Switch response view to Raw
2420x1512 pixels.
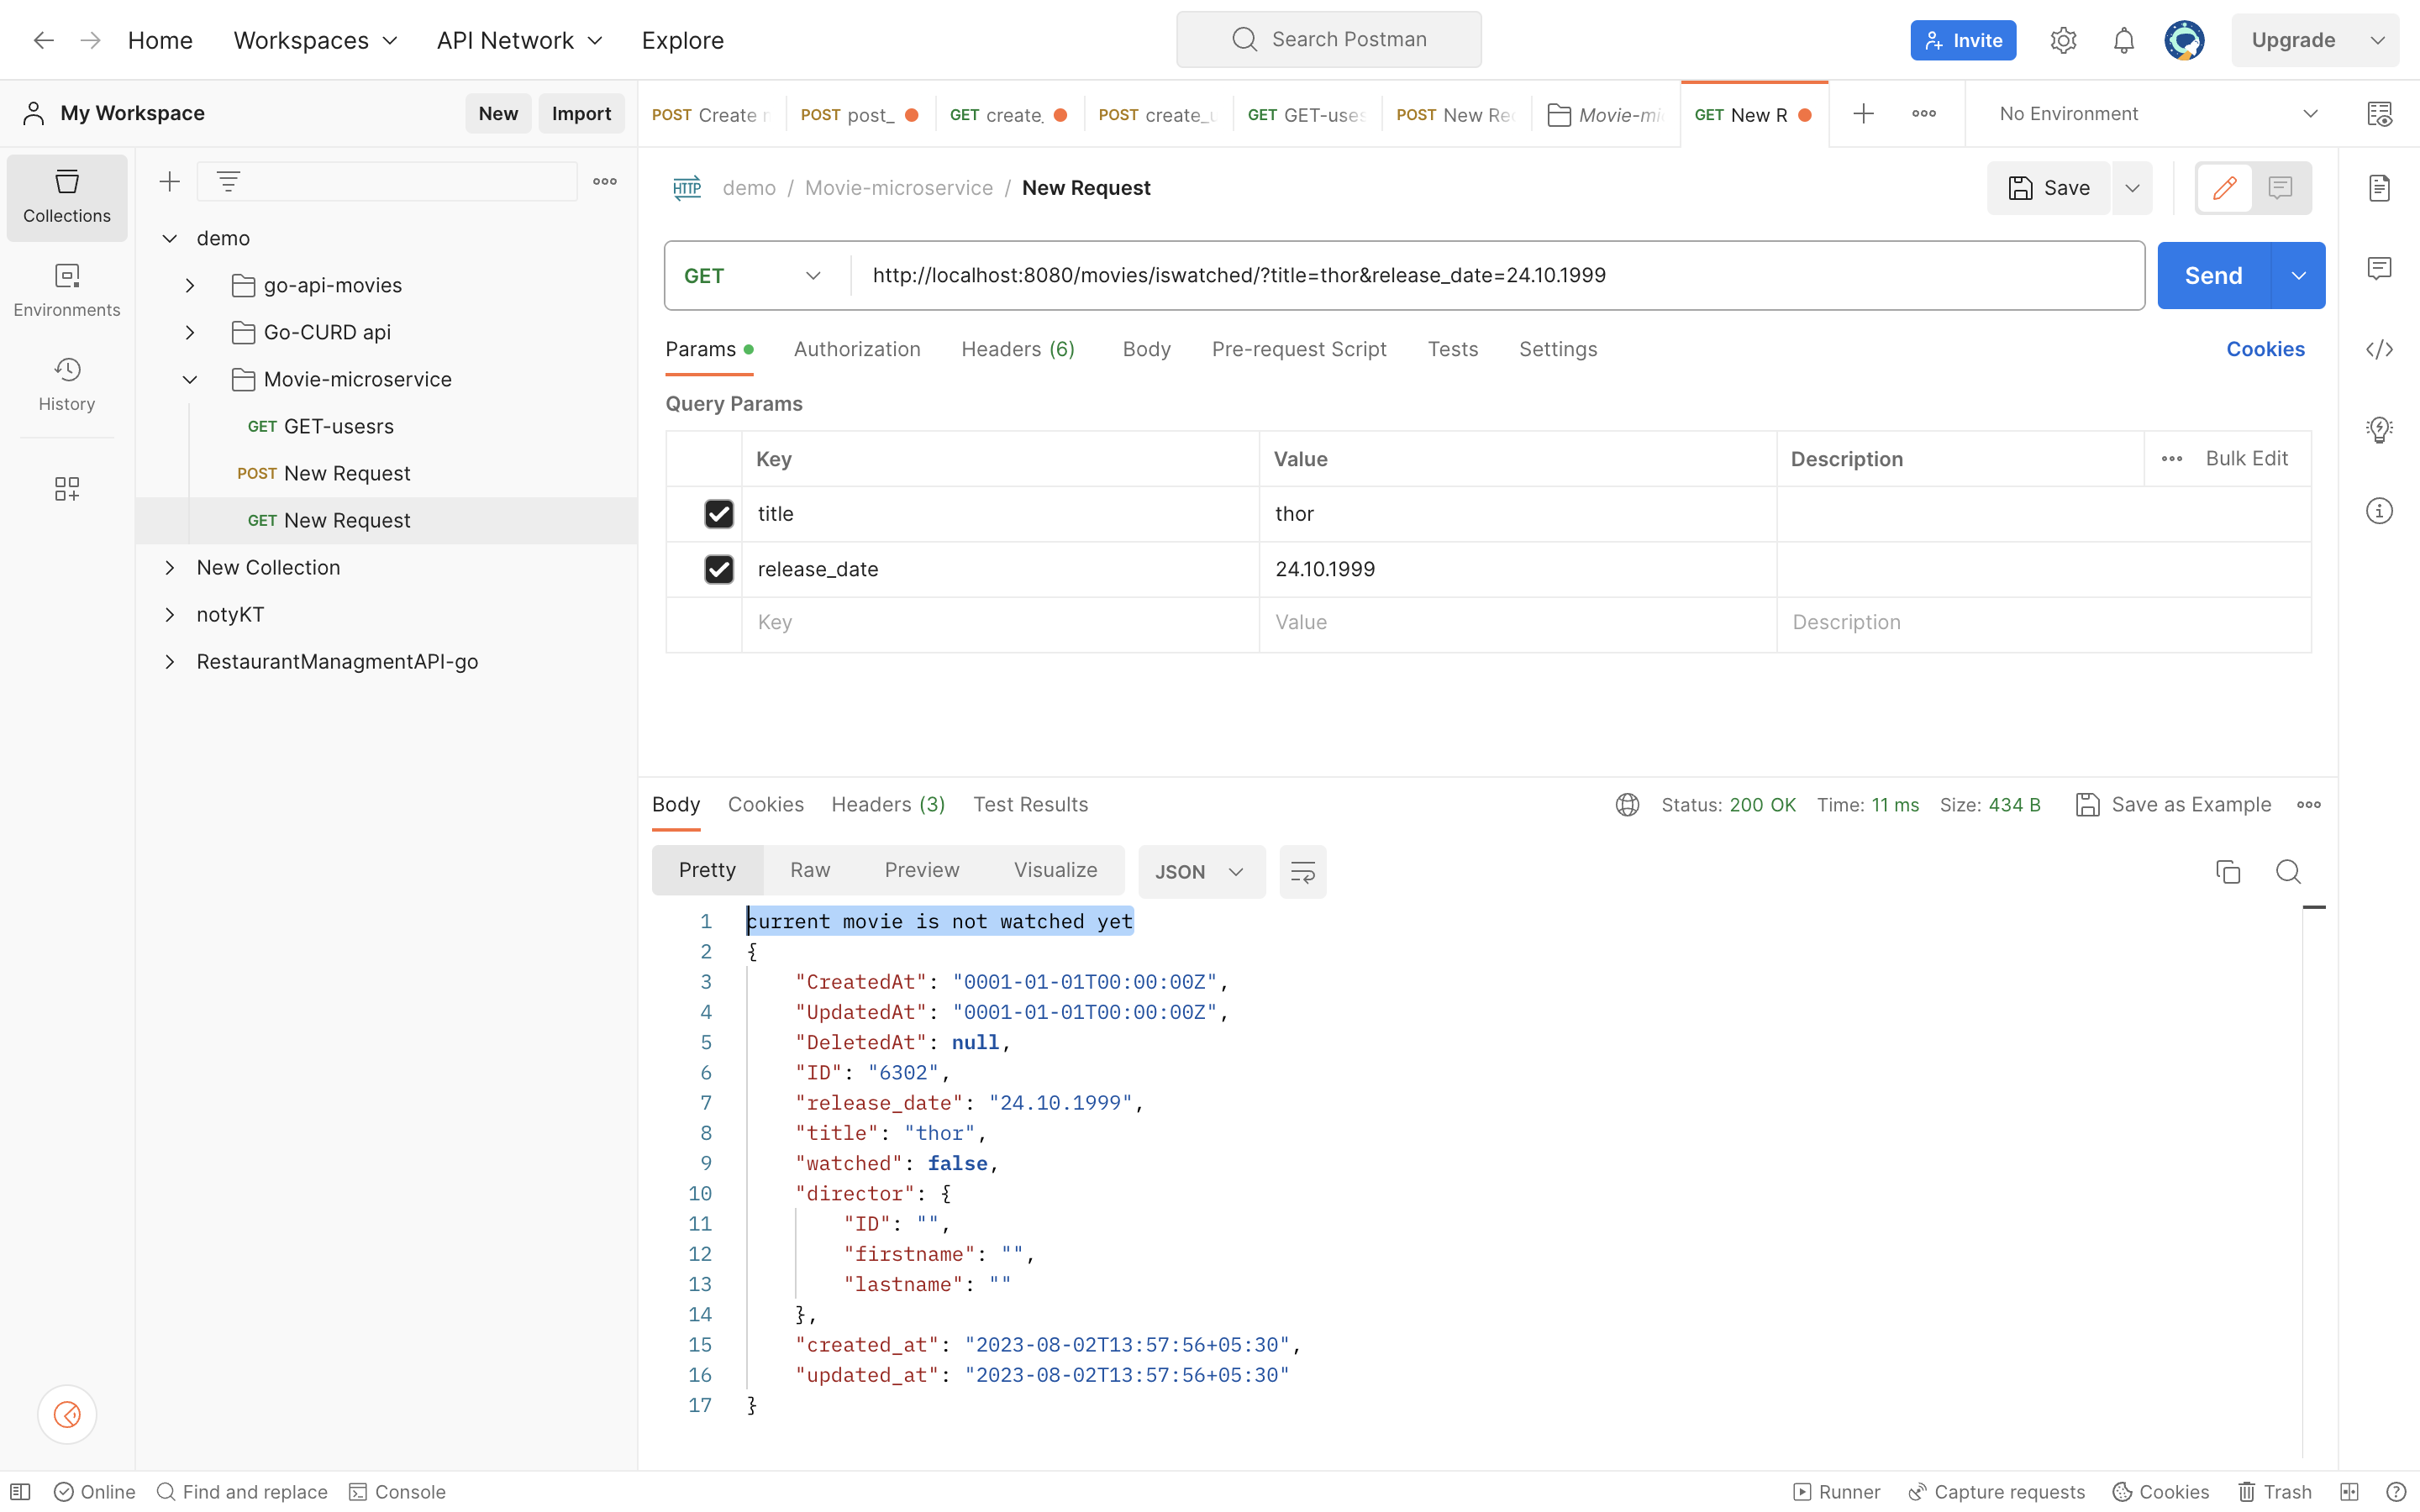tap(809, 870)
